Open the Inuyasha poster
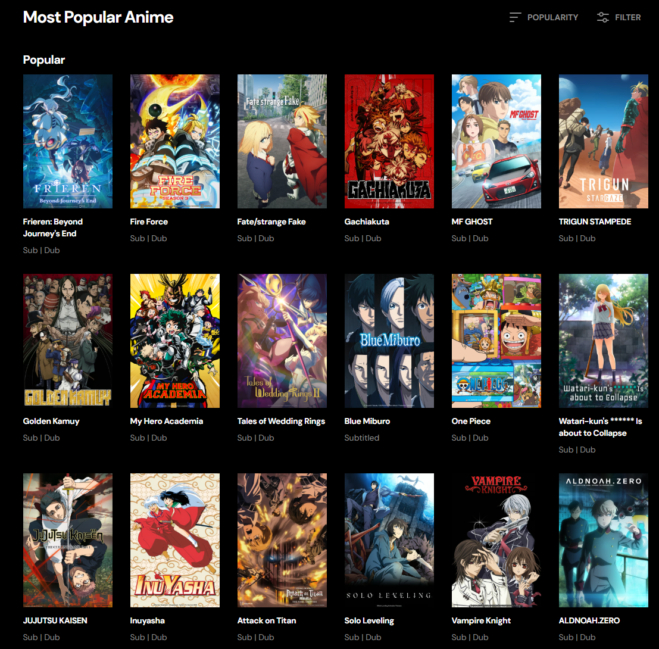659x649 pixels. [x=175, y=540]
